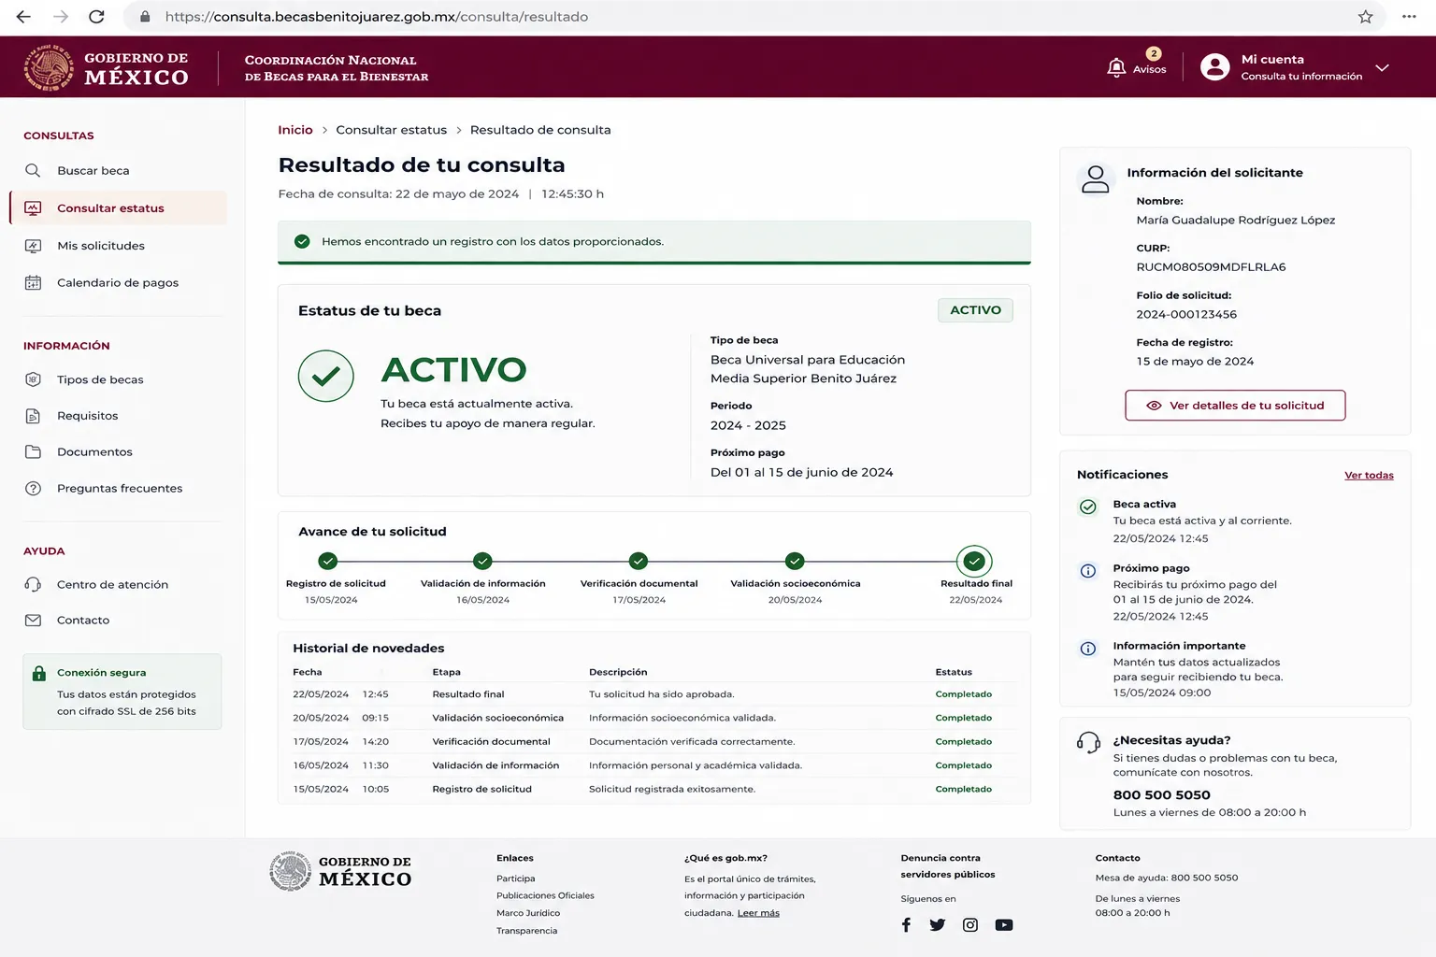Click the Próximo pago info icon
The width and height of the screenshot is (1436, 957).
tap(1088, 571)
